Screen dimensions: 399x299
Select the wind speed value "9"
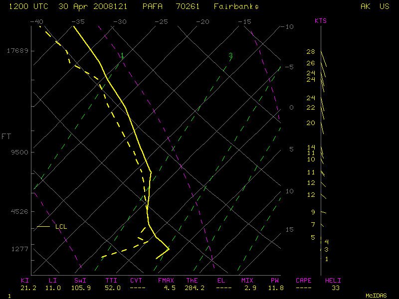point(313,212)
